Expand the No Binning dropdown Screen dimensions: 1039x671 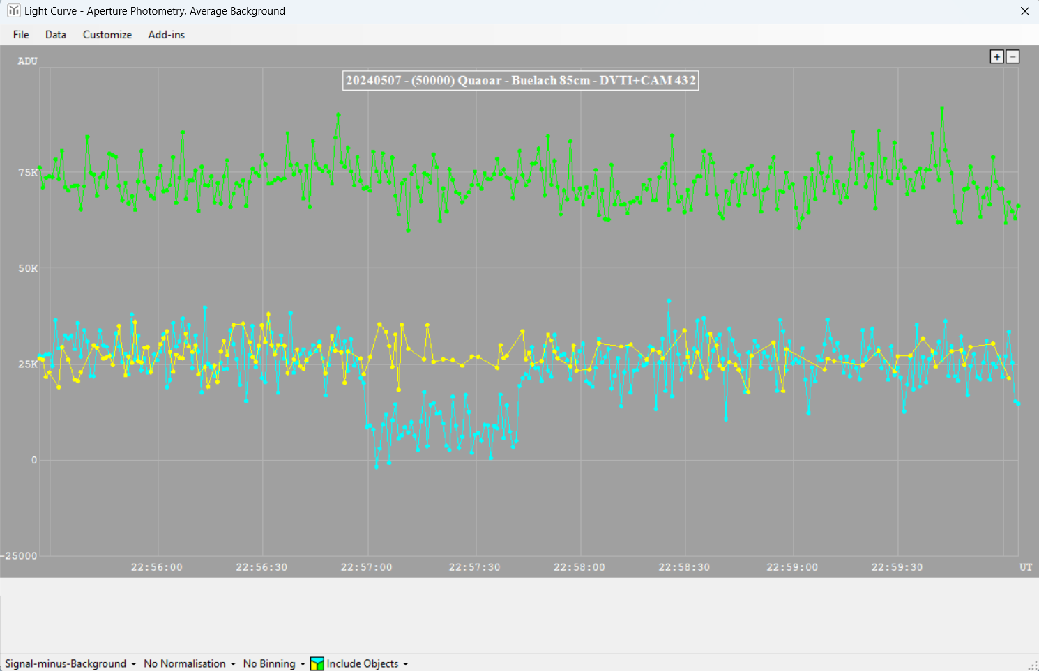click(273, 663)
